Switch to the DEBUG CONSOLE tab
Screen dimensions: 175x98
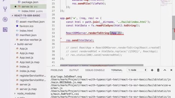[x=95, y=70]
